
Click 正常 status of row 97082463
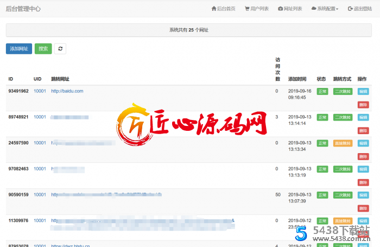pyautogui.click(x=322, y=169)
